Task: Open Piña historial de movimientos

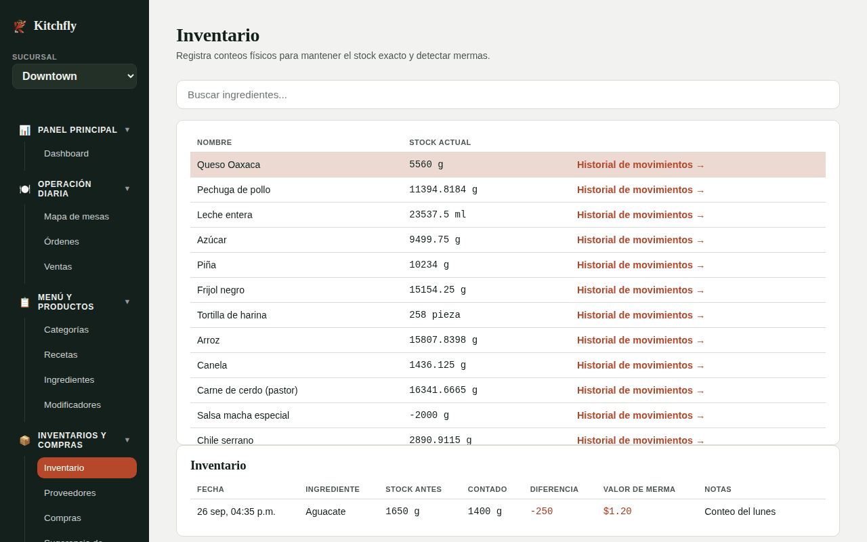Action: (641, 265)
